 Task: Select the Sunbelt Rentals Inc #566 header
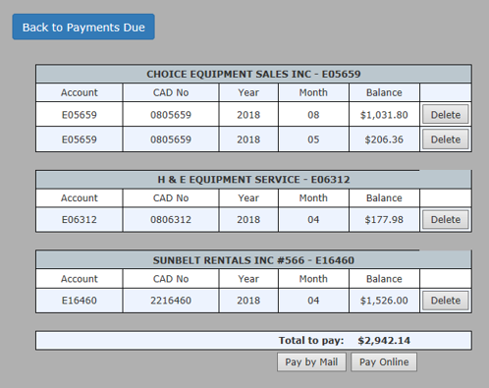click(x=253, y=260)
